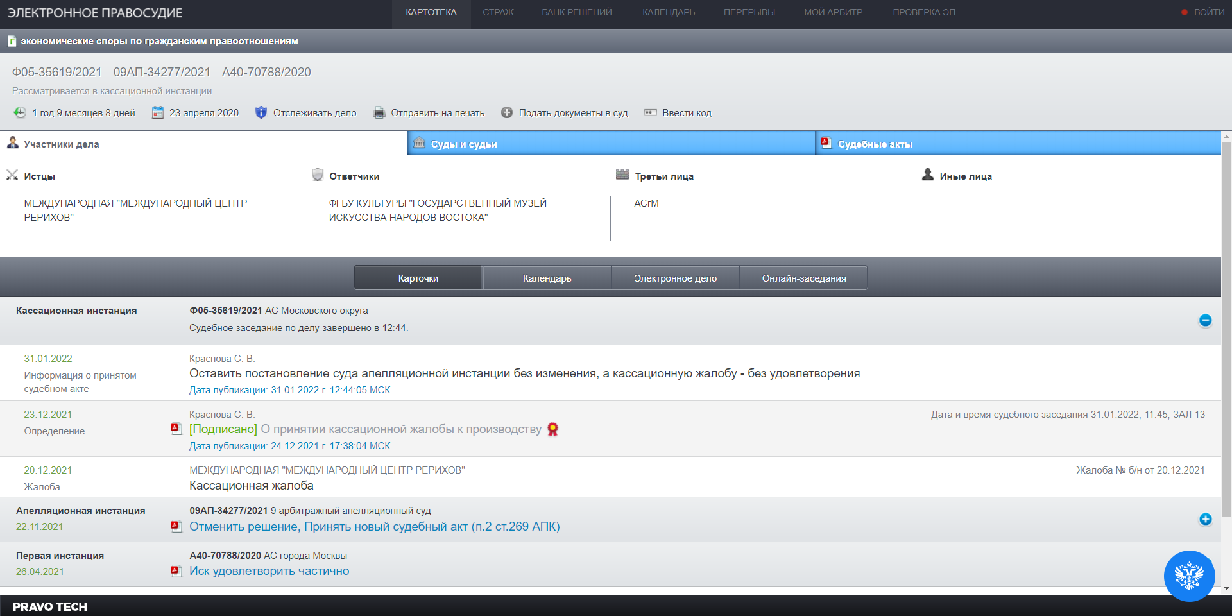Image resolution: width=1232 pixels, height=616 pixels.
Task: Click the plus icon to submit documents to court
Action: point(507,113)
